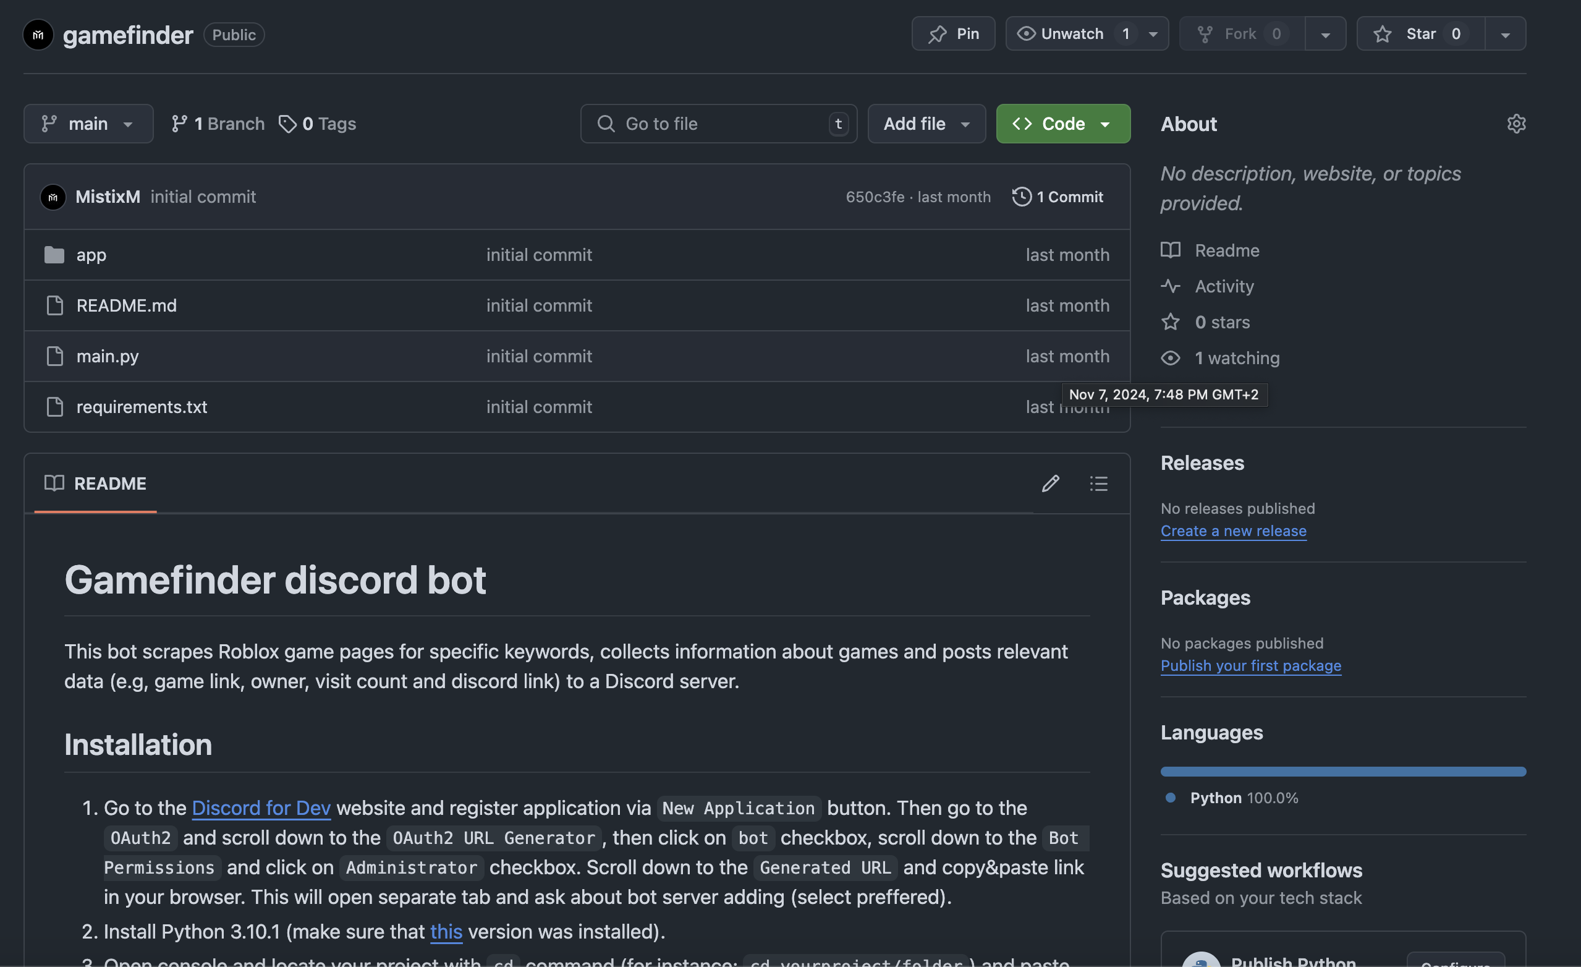Click the app folder icon
This screenshot has height=967, width=1581.
click(x=54, y=255)
